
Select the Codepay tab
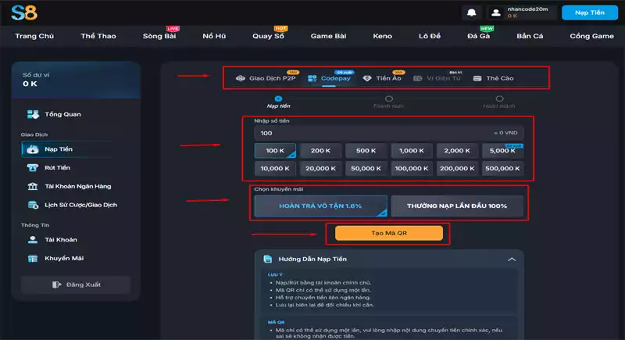[329, 78]
